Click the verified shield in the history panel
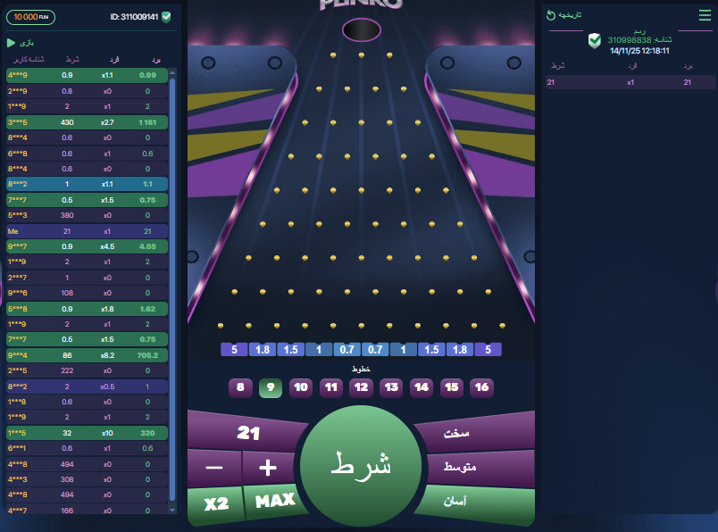 pyautogui.click(x=595, y=41)
